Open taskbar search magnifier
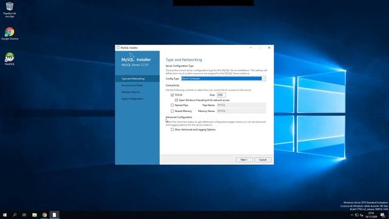389x219 pixels. [15, 215]
